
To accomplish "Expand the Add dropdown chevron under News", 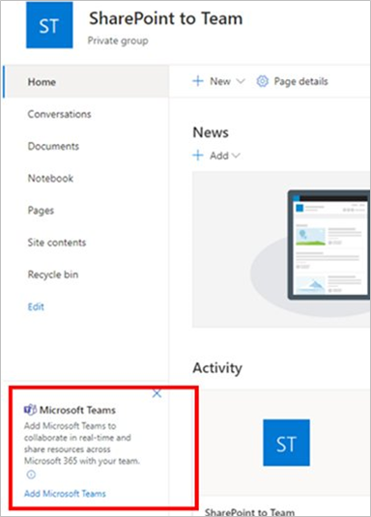I will 236,156.
